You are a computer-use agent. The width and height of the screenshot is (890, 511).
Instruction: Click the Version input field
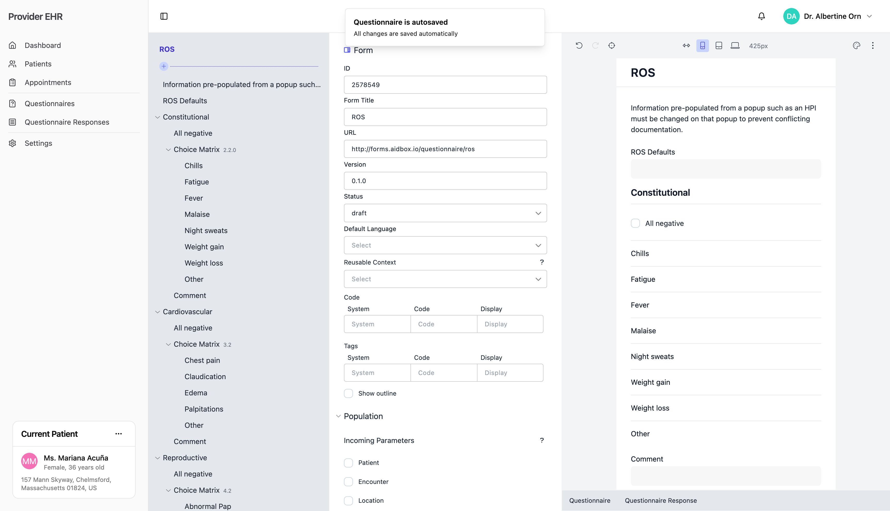point(445,181)
